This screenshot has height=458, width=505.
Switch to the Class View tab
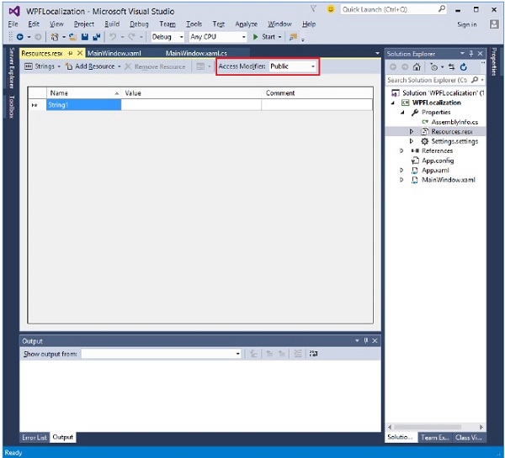469,438
